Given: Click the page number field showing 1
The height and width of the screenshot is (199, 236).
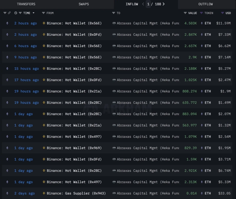Looking at the screenshot, I should point(148,4).
